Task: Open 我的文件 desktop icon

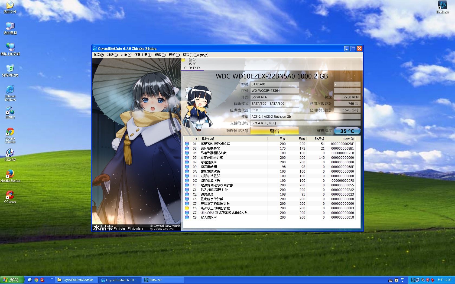Action: tap(10, 7)
